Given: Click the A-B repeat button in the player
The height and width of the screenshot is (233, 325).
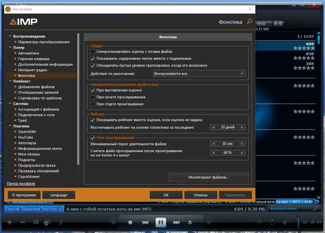Looking at the screenshot, I should click(x=278, y=23).
